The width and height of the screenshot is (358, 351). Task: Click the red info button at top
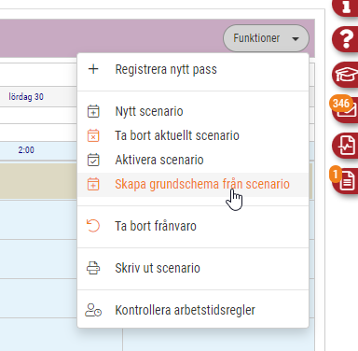pos(346,7)
